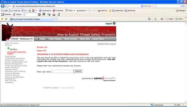Open Google Toolbar Settings menu

(181, 10)
